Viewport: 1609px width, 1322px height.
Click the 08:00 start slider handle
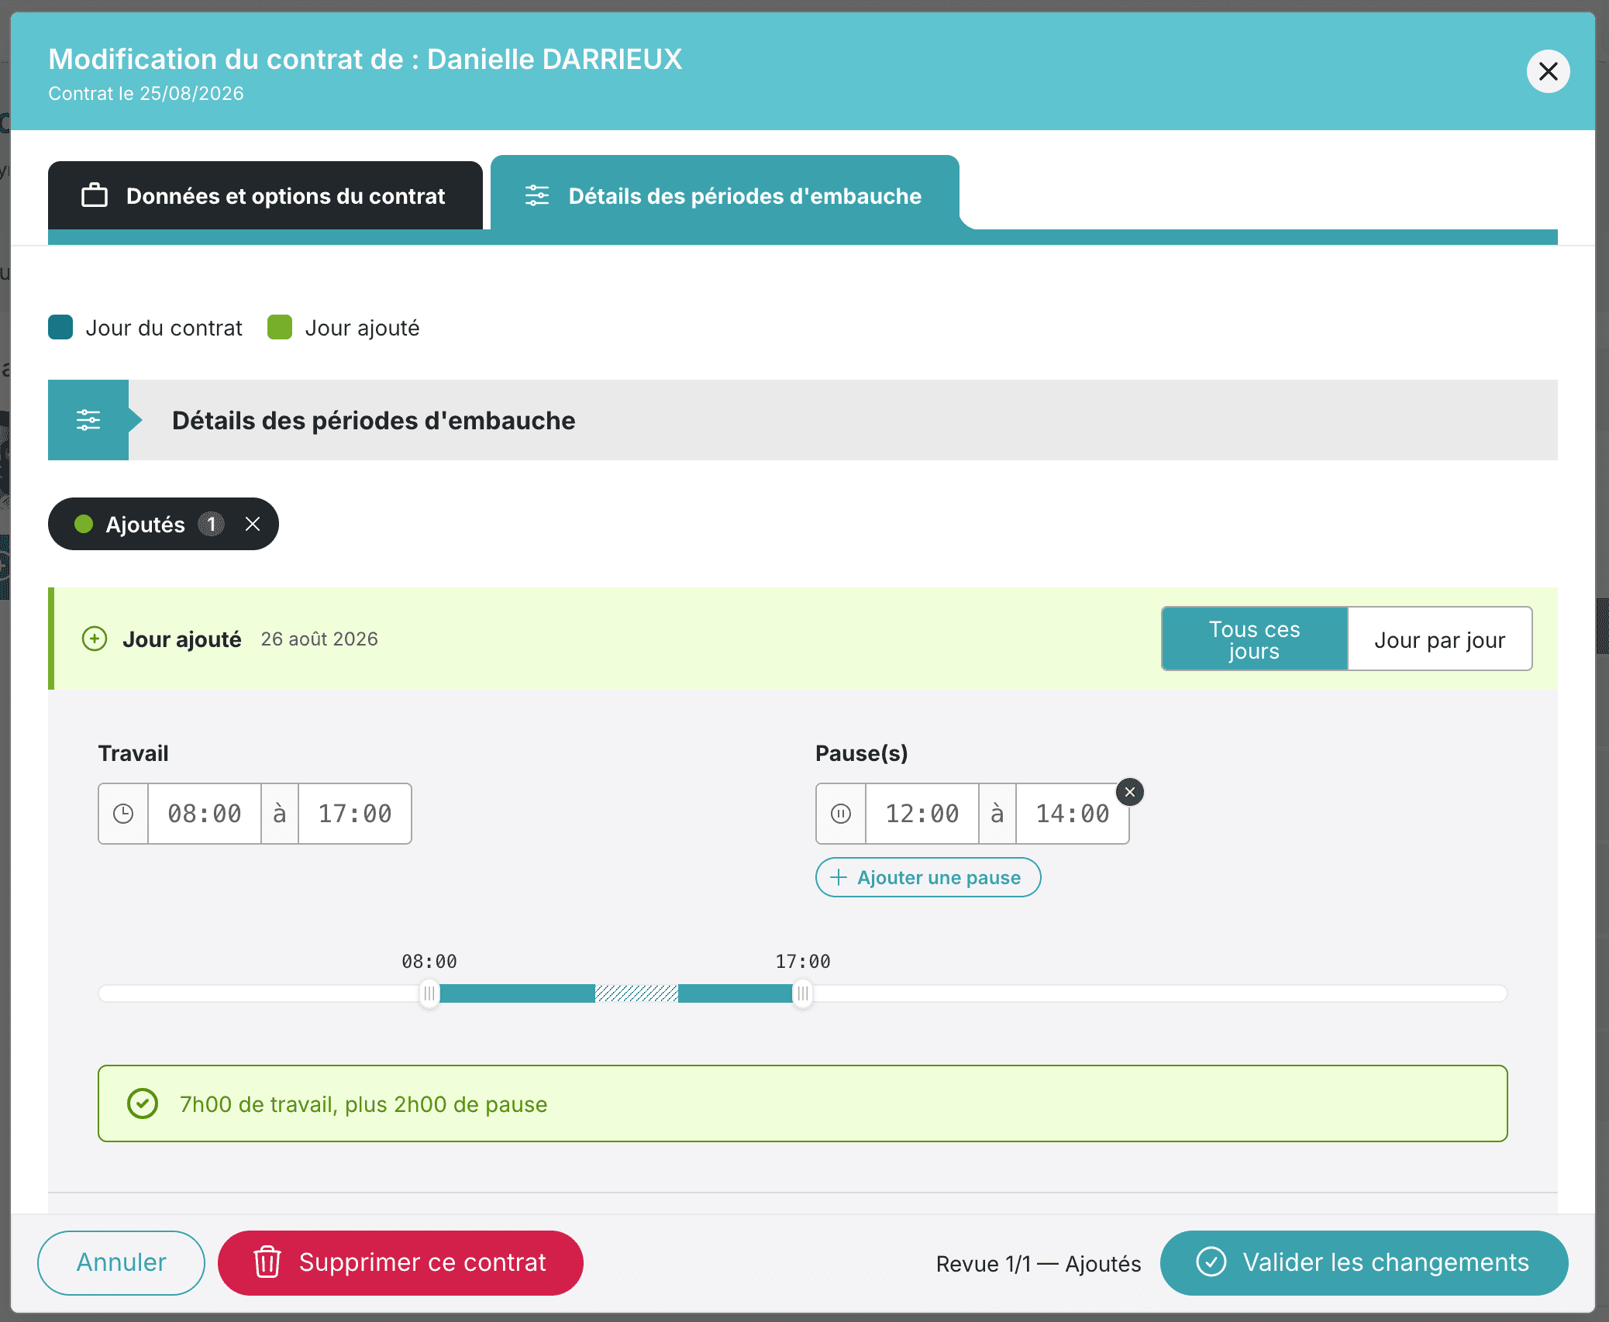point(429,993)
